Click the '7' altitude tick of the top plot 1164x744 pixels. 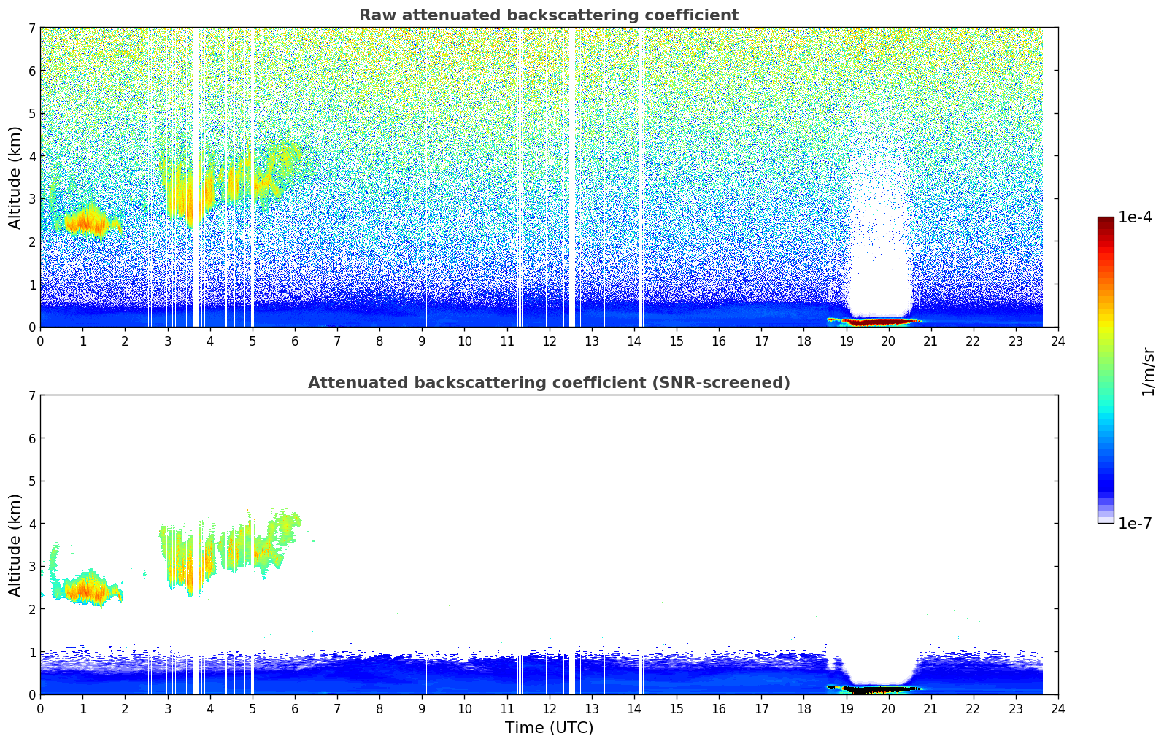coord(31,28)
